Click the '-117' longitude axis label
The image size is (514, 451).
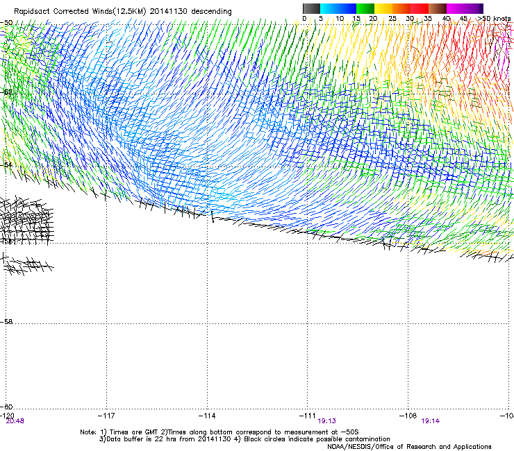106,416
